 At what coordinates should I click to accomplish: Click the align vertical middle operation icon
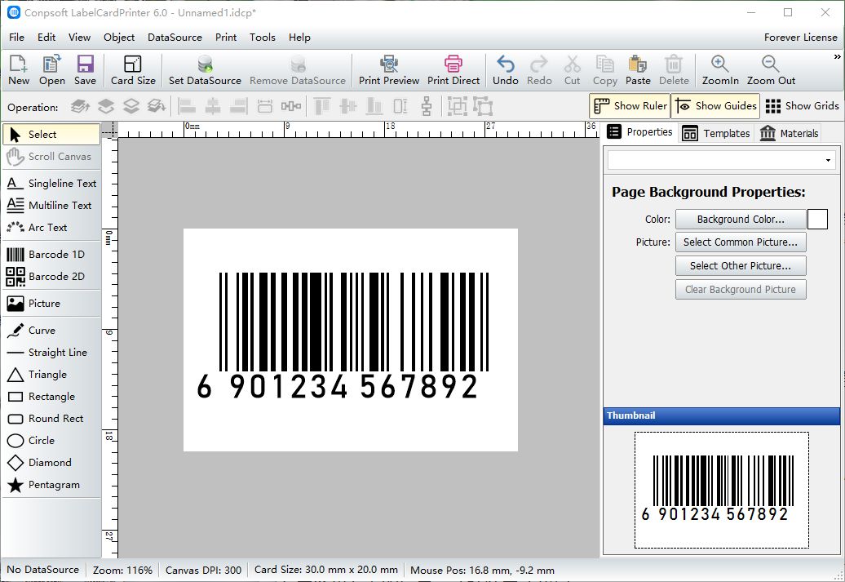coord(348,106)
